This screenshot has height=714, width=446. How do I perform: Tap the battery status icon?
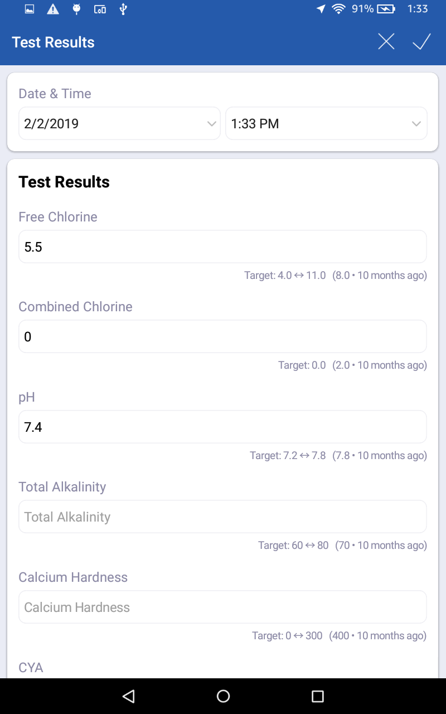tap(386, 9)
